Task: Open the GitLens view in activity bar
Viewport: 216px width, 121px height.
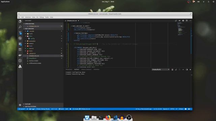Action: (20, 61)
